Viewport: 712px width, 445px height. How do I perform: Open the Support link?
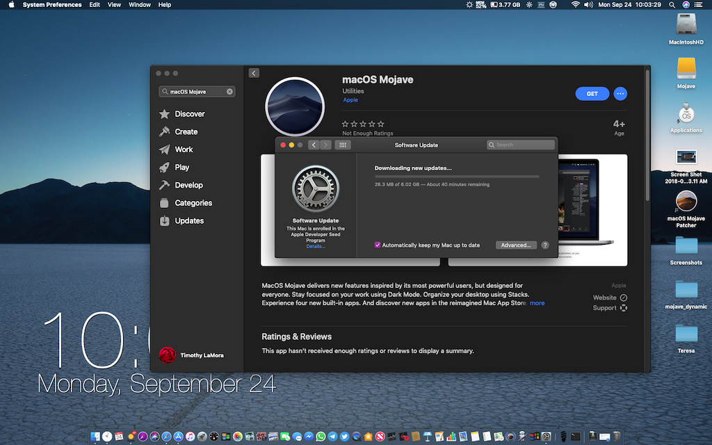610,308
